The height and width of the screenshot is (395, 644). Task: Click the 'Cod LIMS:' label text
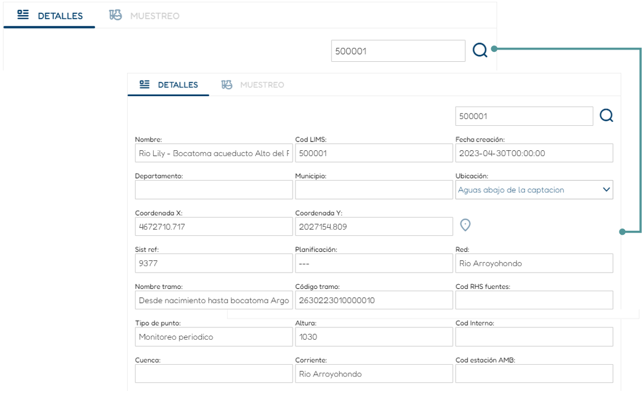pos(311,140)
